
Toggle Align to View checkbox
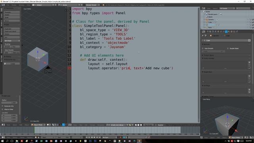pyautogui.click(x=2, y=110)
